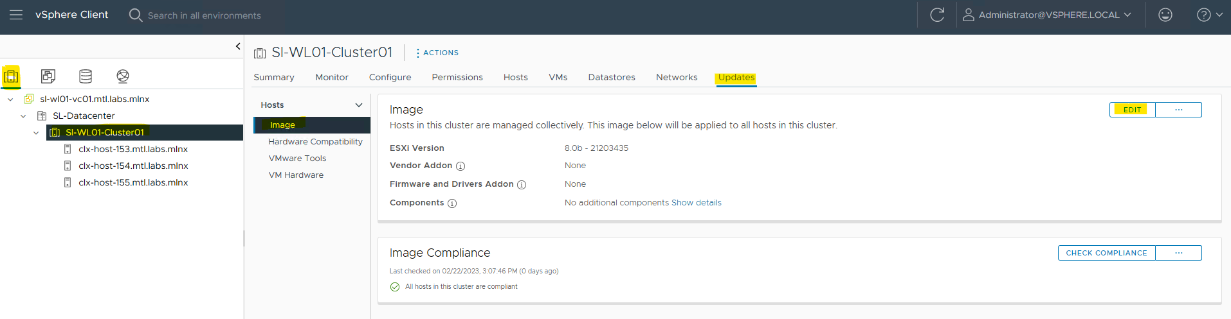Screen dimensions: 1231x319
Task: Open the ACTIONS menu for the cluster
Action: pyautogui.click(x=437, y=53)
